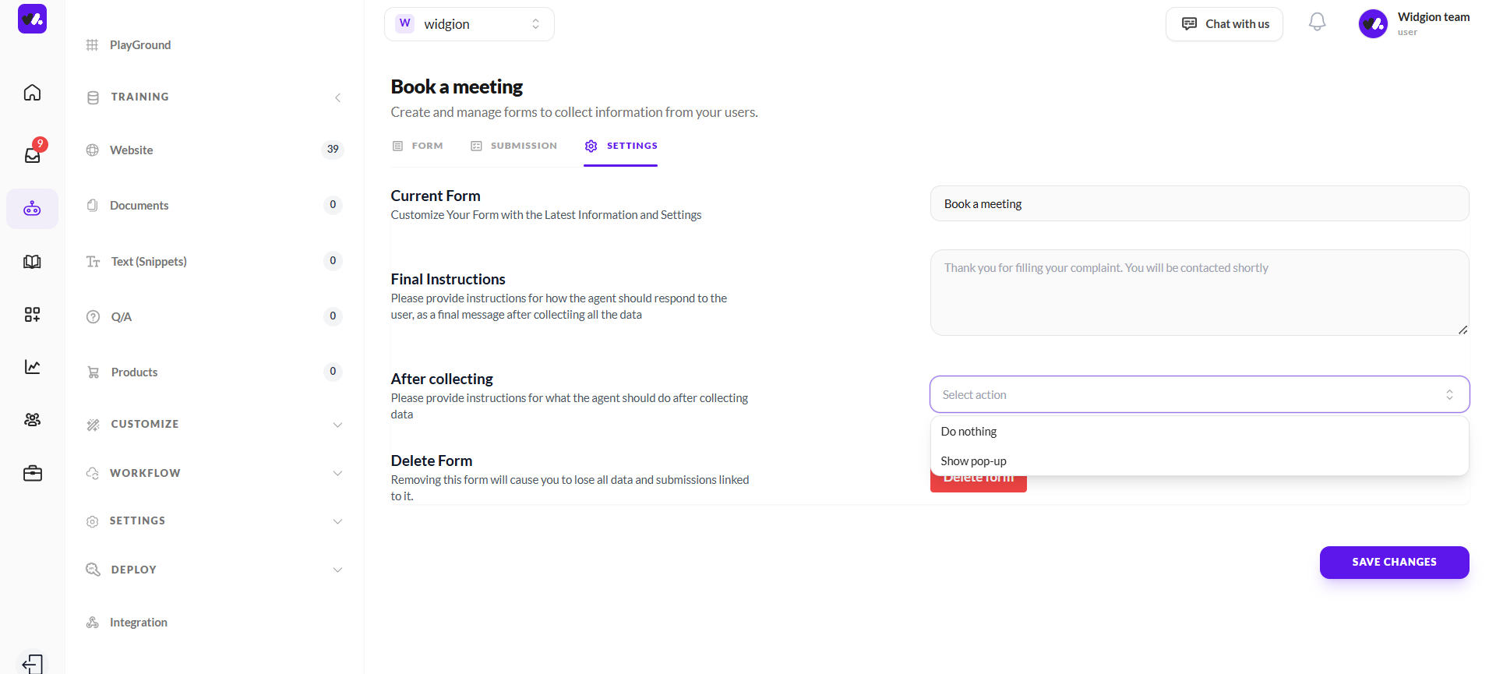Expand the WORKFLOW section
Screen dimensions: 1489x674
[337, 473]
